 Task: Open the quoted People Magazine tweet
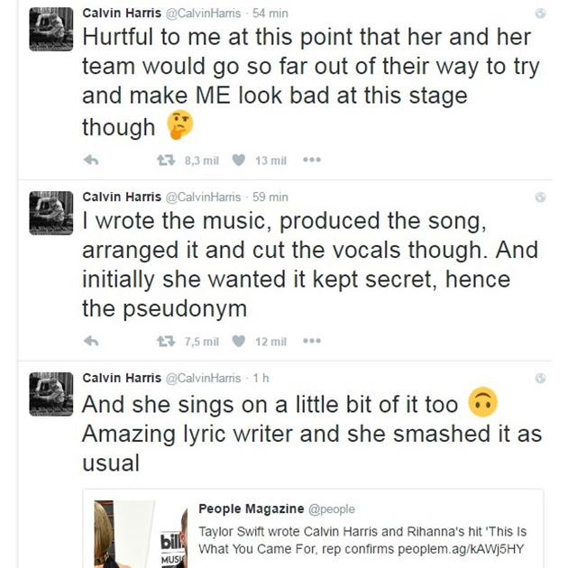tap(361, 539)
